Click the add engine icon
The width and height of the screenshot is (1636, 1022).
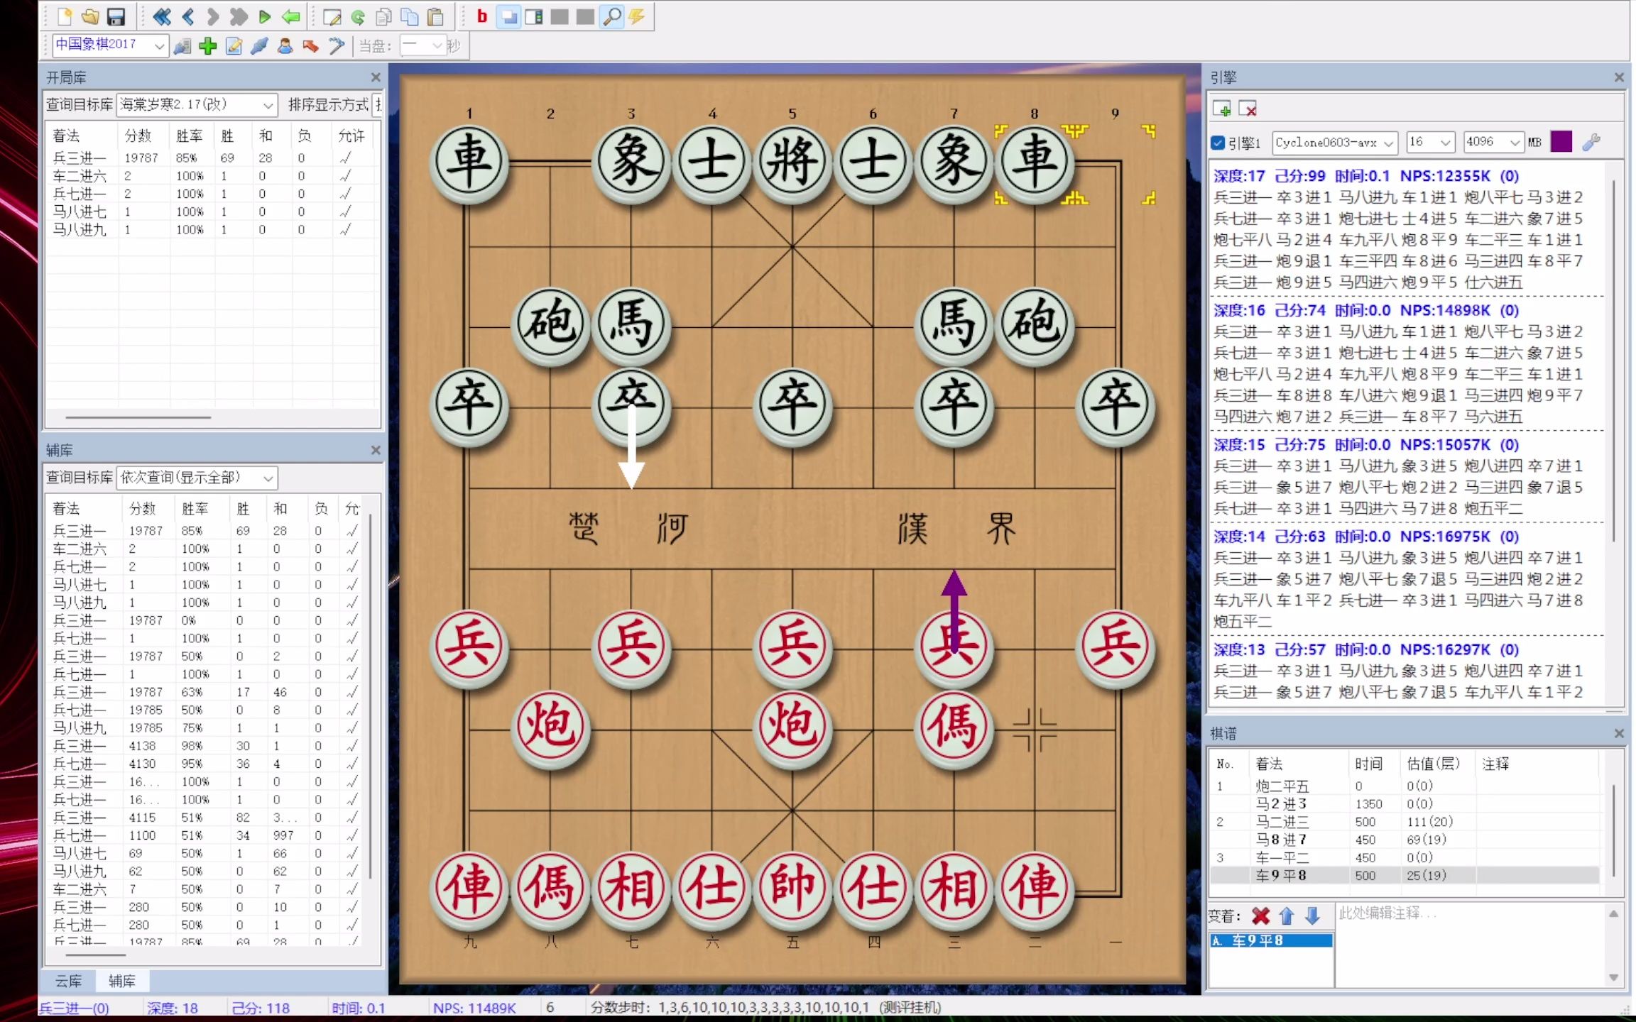pos(1223,109)
